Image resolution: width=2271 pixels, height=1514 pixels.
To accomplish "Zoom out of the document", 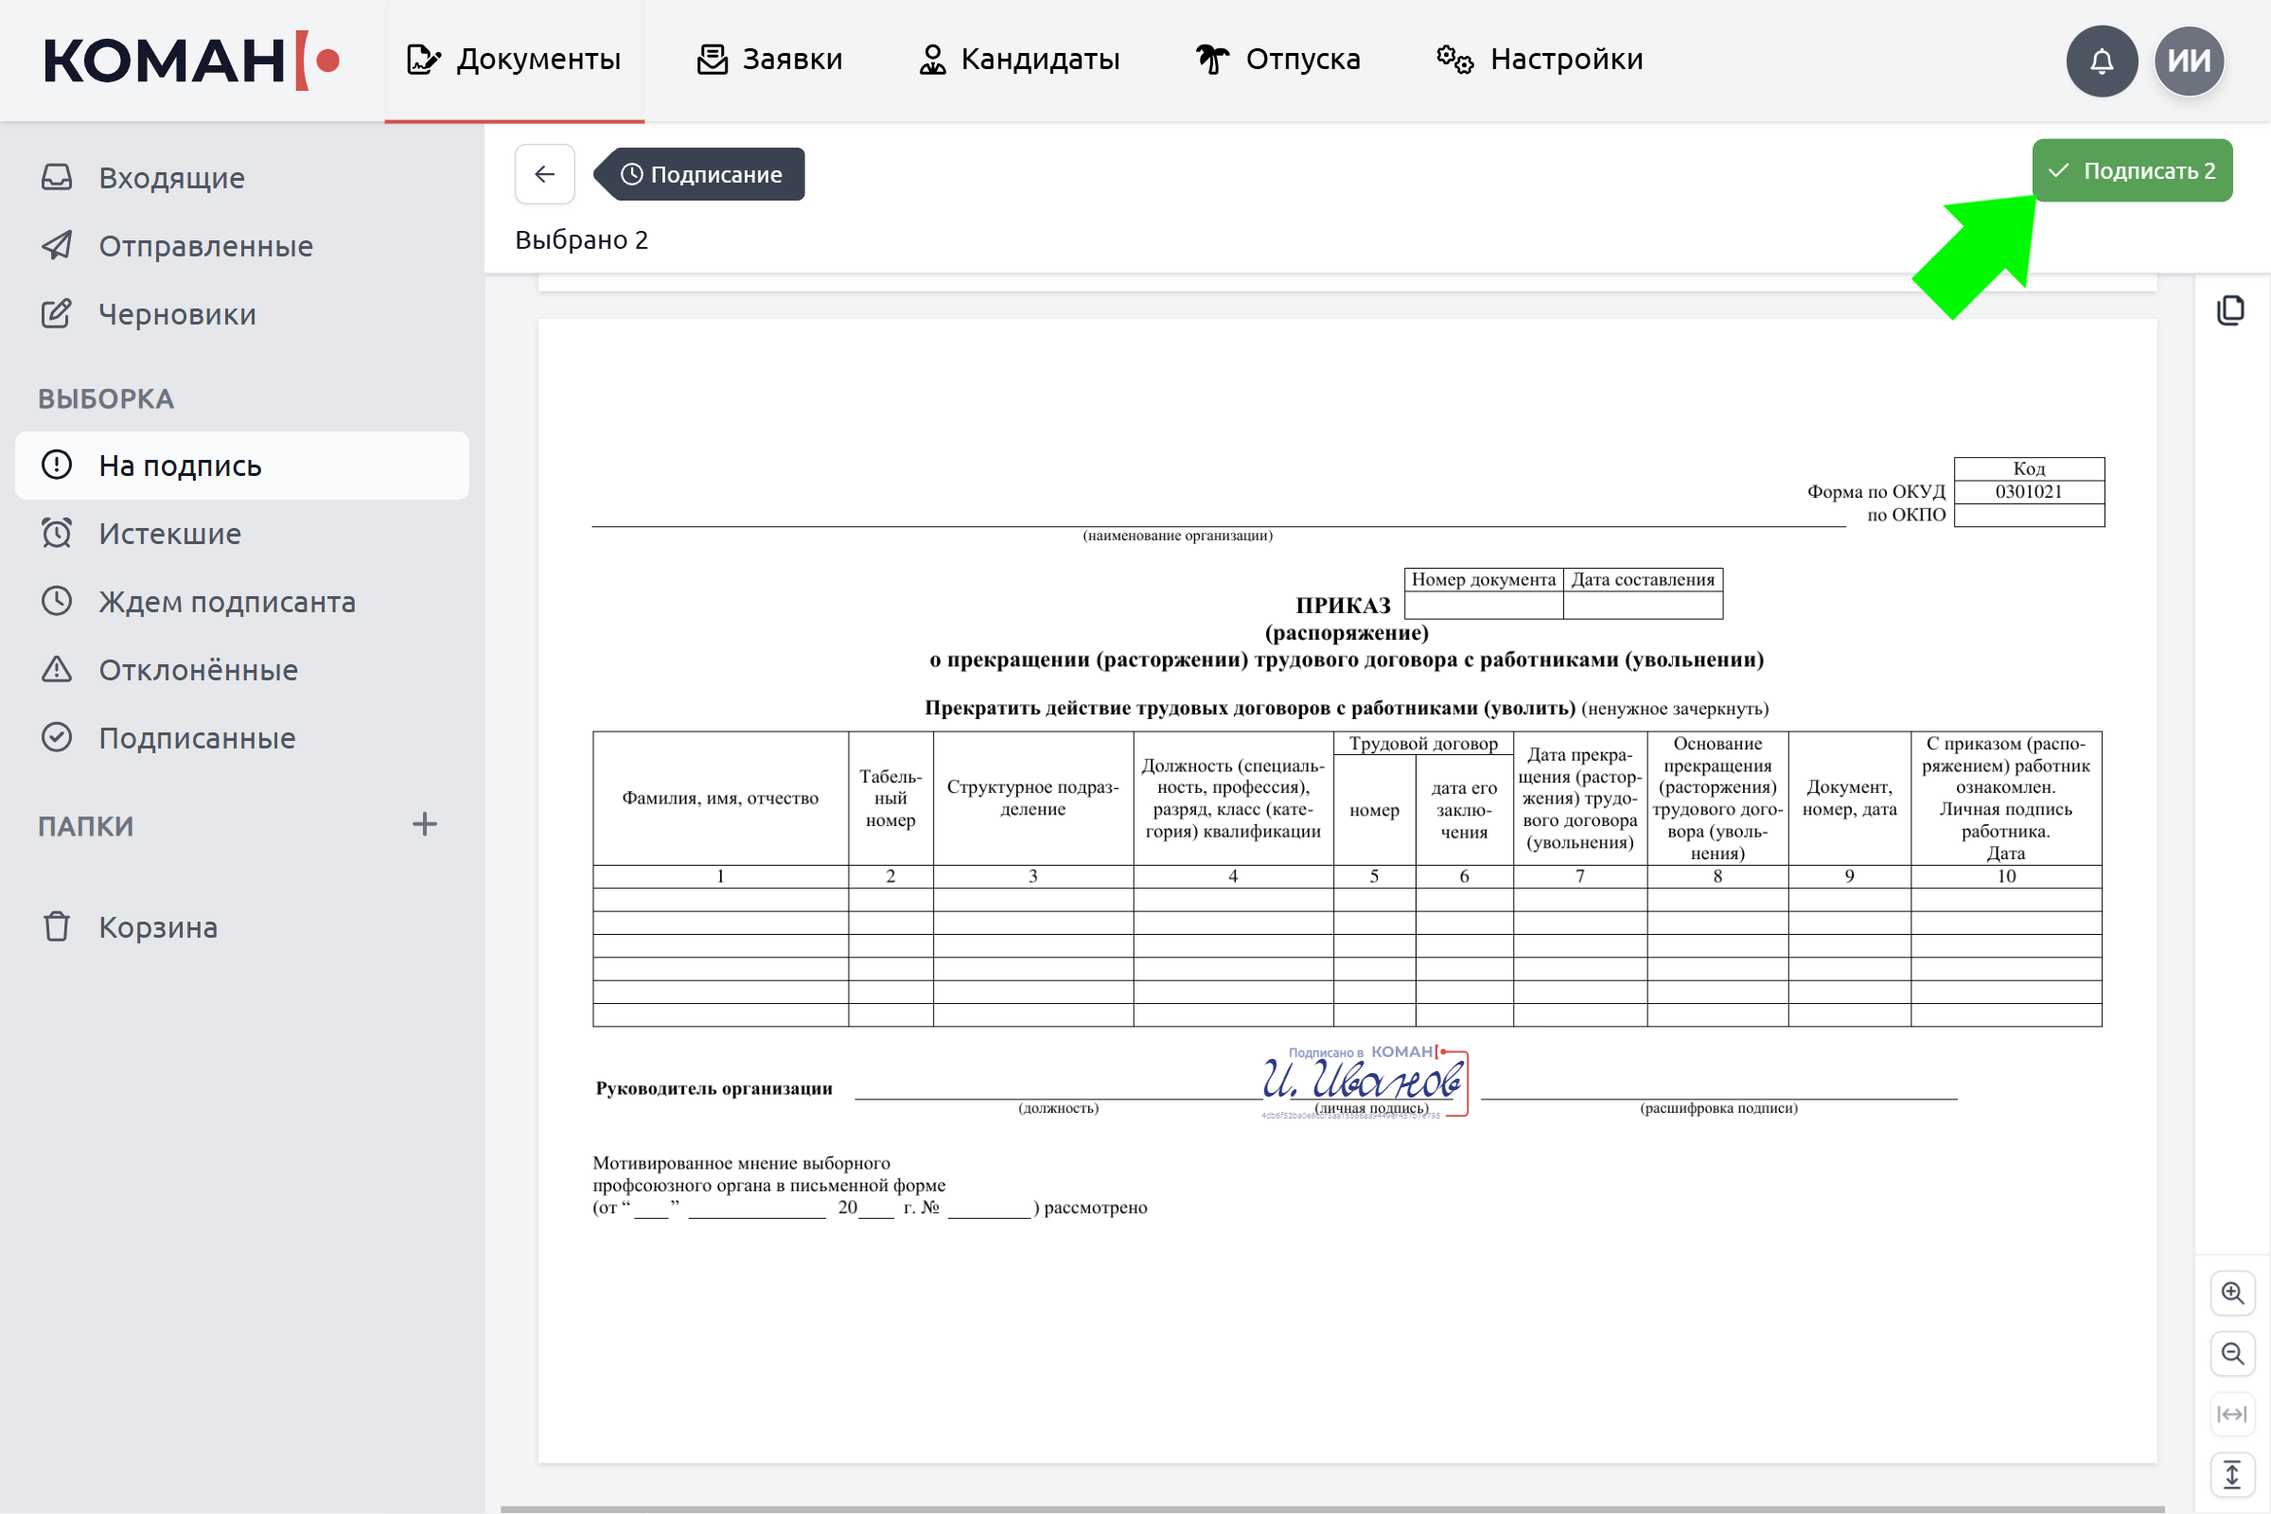I will tap(2232, 1354).
